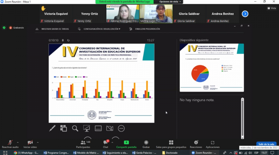Open the Participantes panel
The height and width of the screenshot is (155, 279).
[83, 144]
